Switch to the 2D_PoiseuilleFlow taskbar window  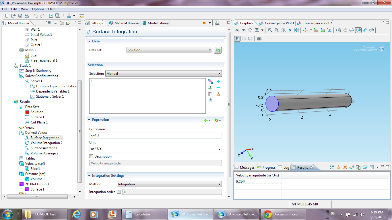237,214
